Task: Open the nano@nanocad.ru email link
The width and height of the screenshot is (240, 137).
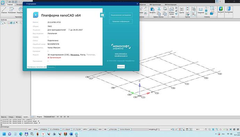Action: 121,56
